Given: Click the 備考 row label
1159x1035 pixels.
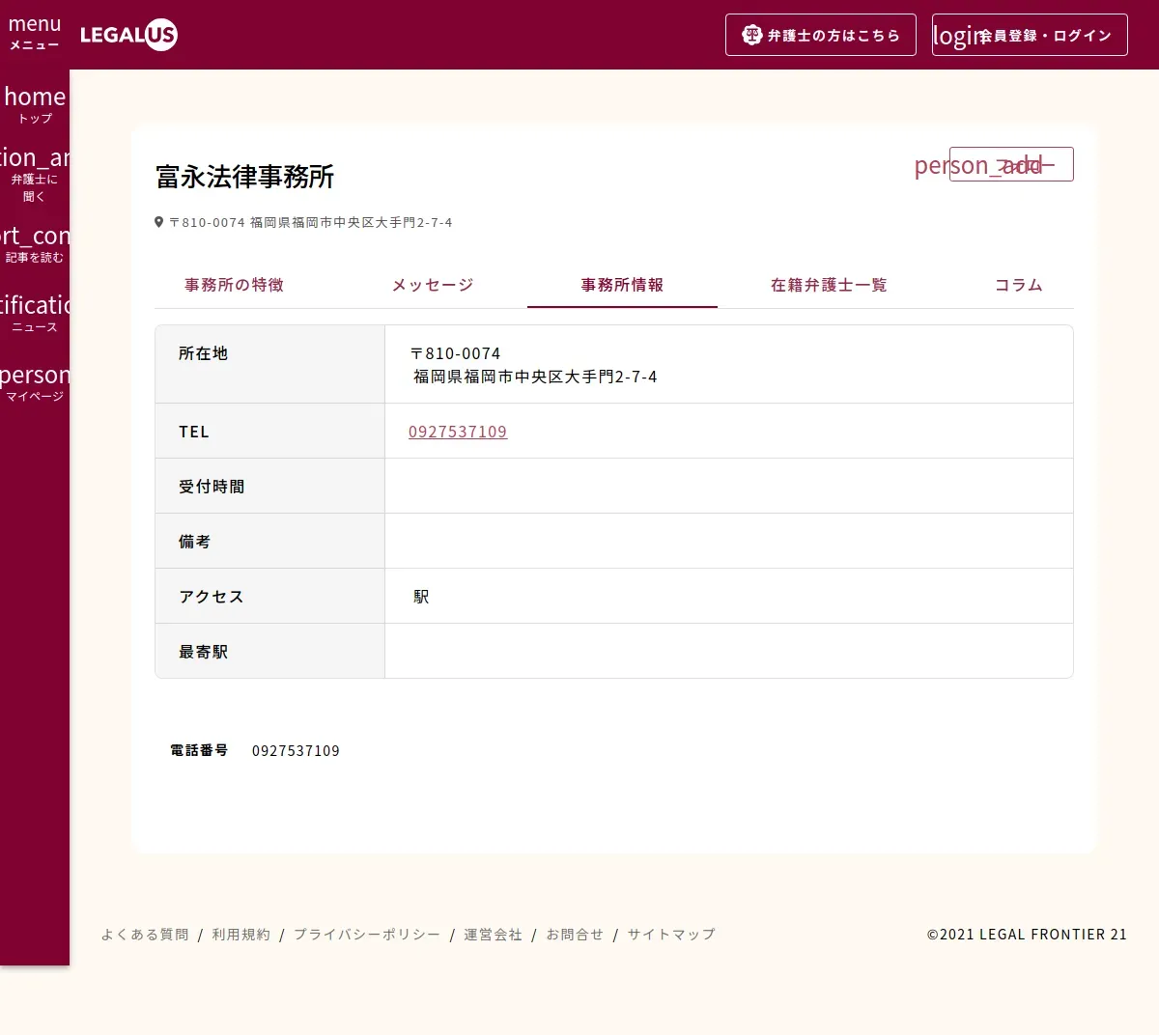Looking at the screenshot, I should point(194,542).
